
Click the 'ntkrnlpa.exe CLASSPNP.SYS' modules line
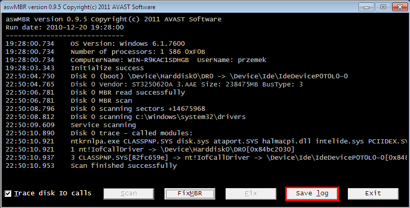pos(206,141)
